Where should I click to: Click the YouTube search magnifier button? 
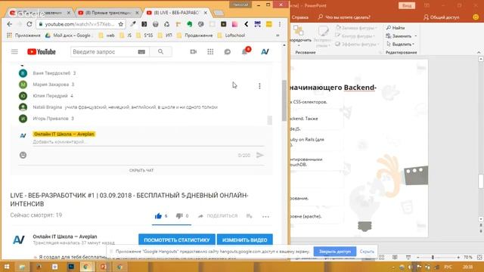click(x=161, y=52)
